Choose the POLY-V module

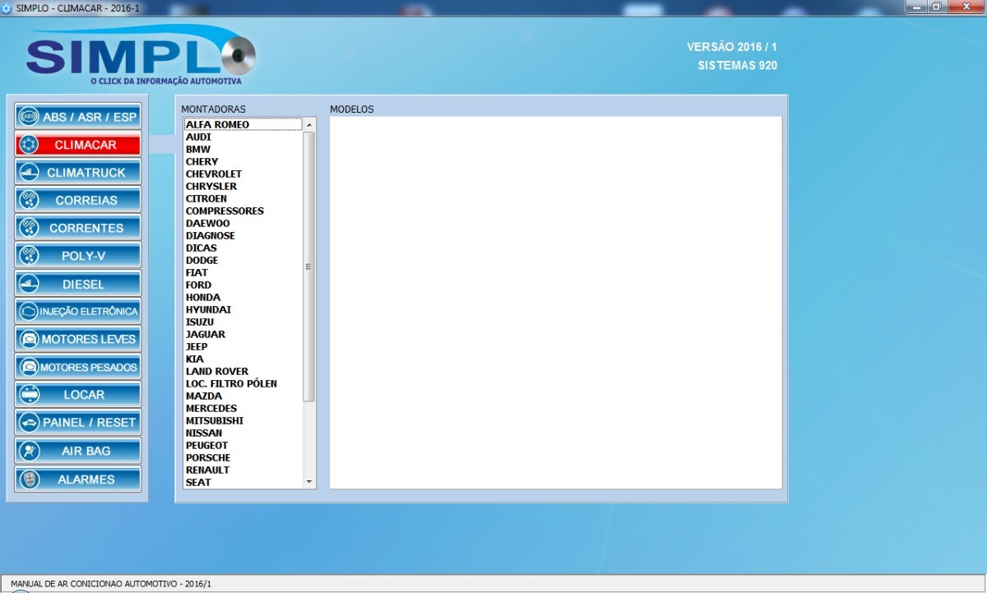78,256
